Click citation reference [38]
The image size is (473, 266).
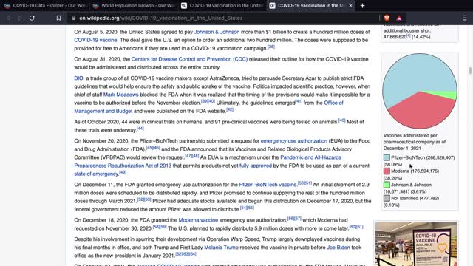271,47
